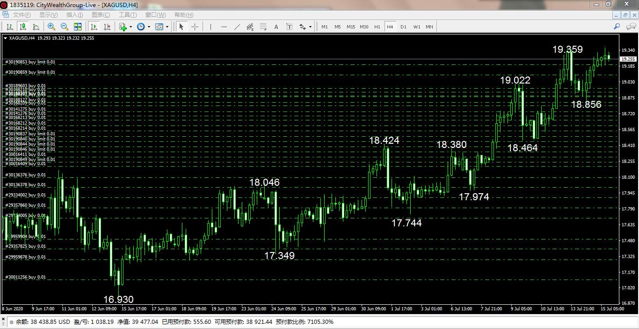Draw a horizontal line tool

(x=224, y=27)
